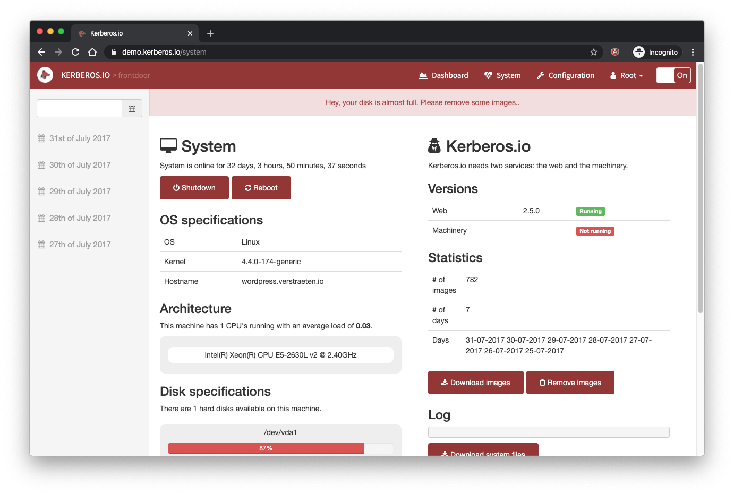Click the site lock security icon
734x495 pixels.
point(114,52)
